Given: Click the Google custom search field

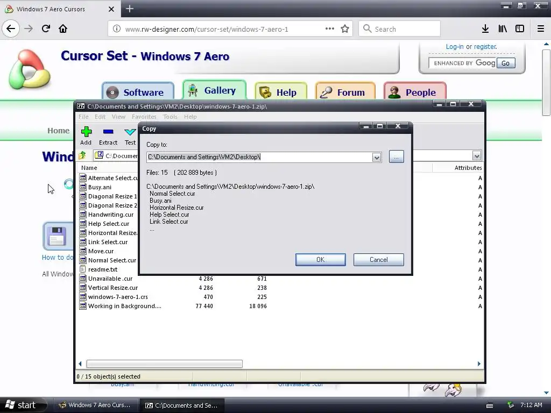Looking at the screenshot, I should [462, 63].
